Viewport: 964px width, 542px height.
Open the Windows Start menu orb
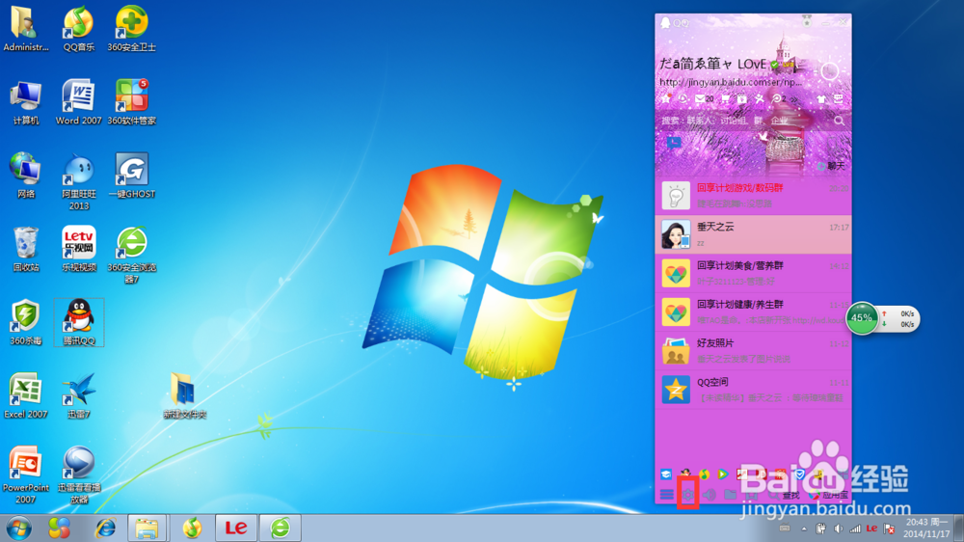pos(19,528)
